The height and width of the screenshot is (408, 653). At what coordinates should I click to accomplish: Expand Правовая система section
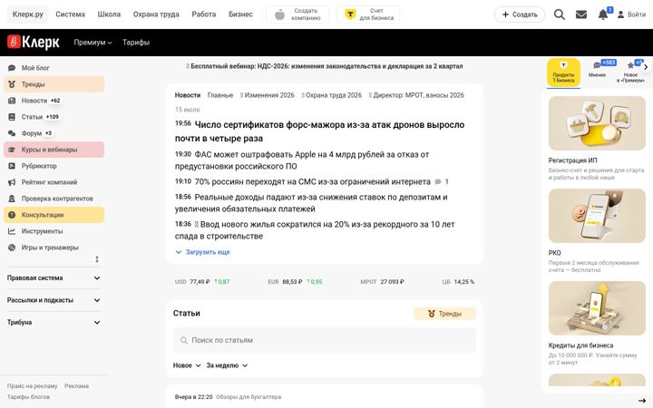(x=54, y=277)
